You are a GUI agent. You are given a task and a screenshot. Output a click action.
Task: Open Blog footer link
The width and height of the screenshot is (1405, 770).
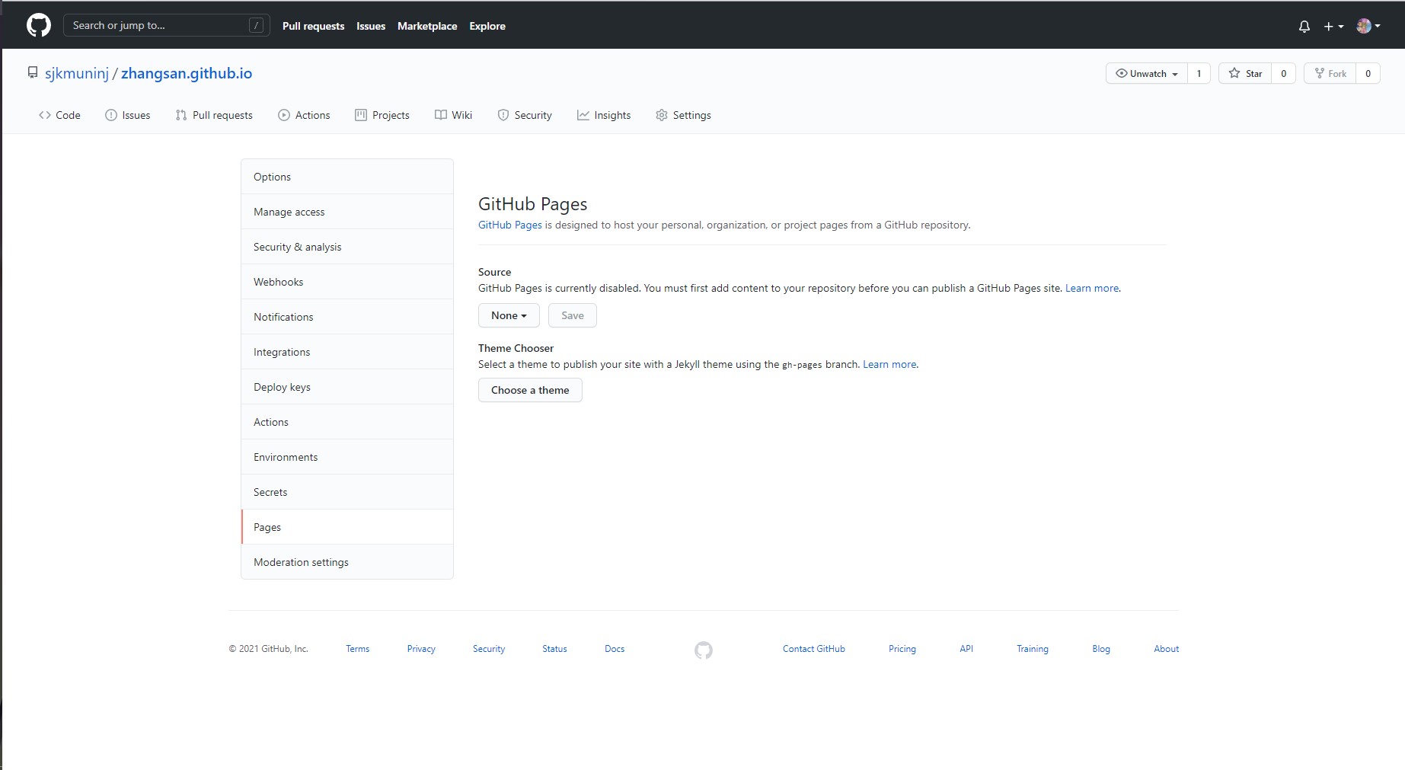coord(1101,649)
